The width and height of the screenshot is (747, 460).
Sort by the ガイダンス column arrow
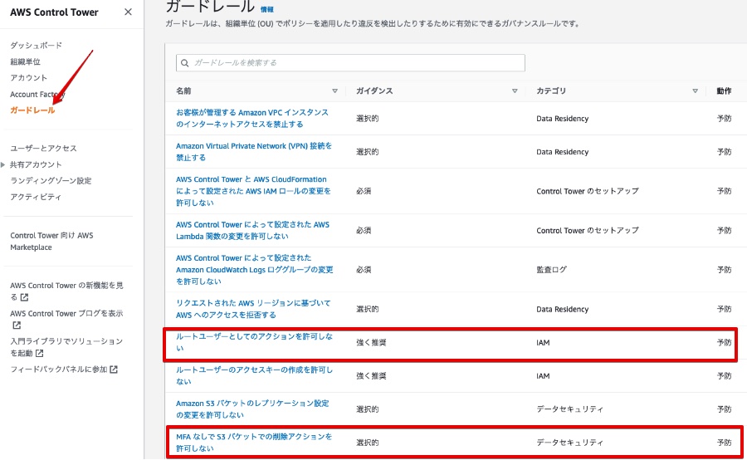[515, 91]
